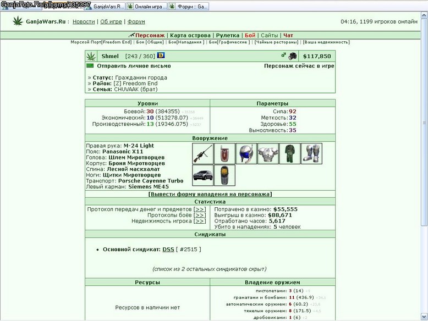Open the Недвижимость игрока arrow link
428x321 pixels.
click(200, 221)
